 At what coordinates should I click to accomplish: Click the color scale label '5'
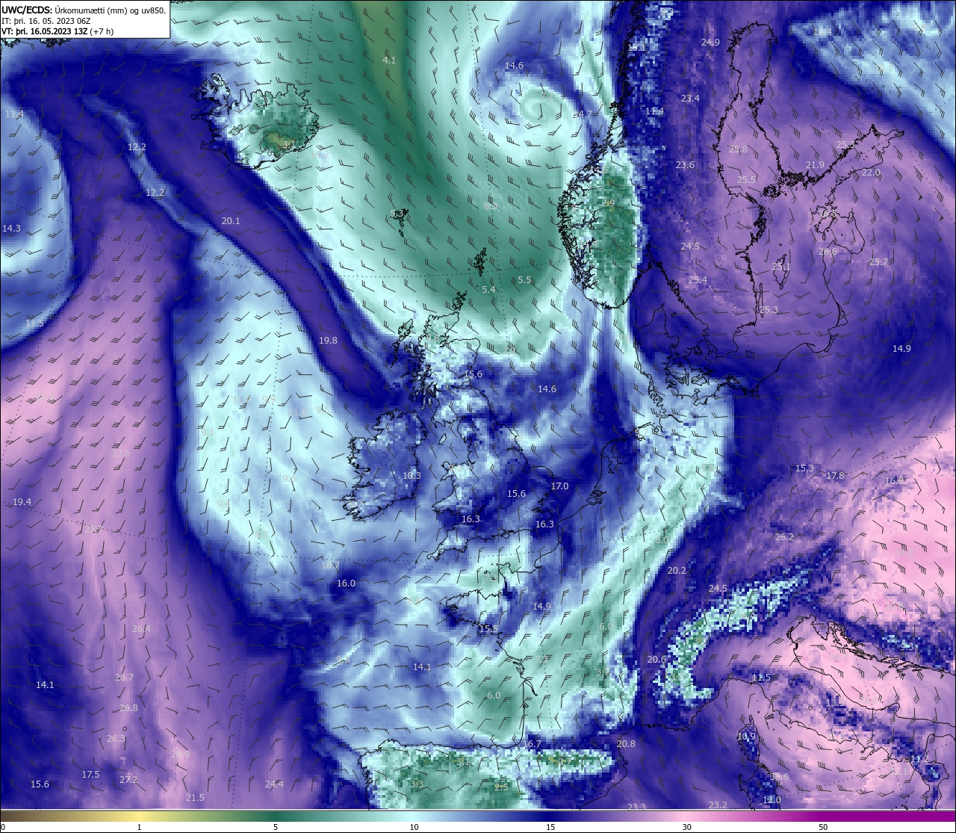(276, 827)
